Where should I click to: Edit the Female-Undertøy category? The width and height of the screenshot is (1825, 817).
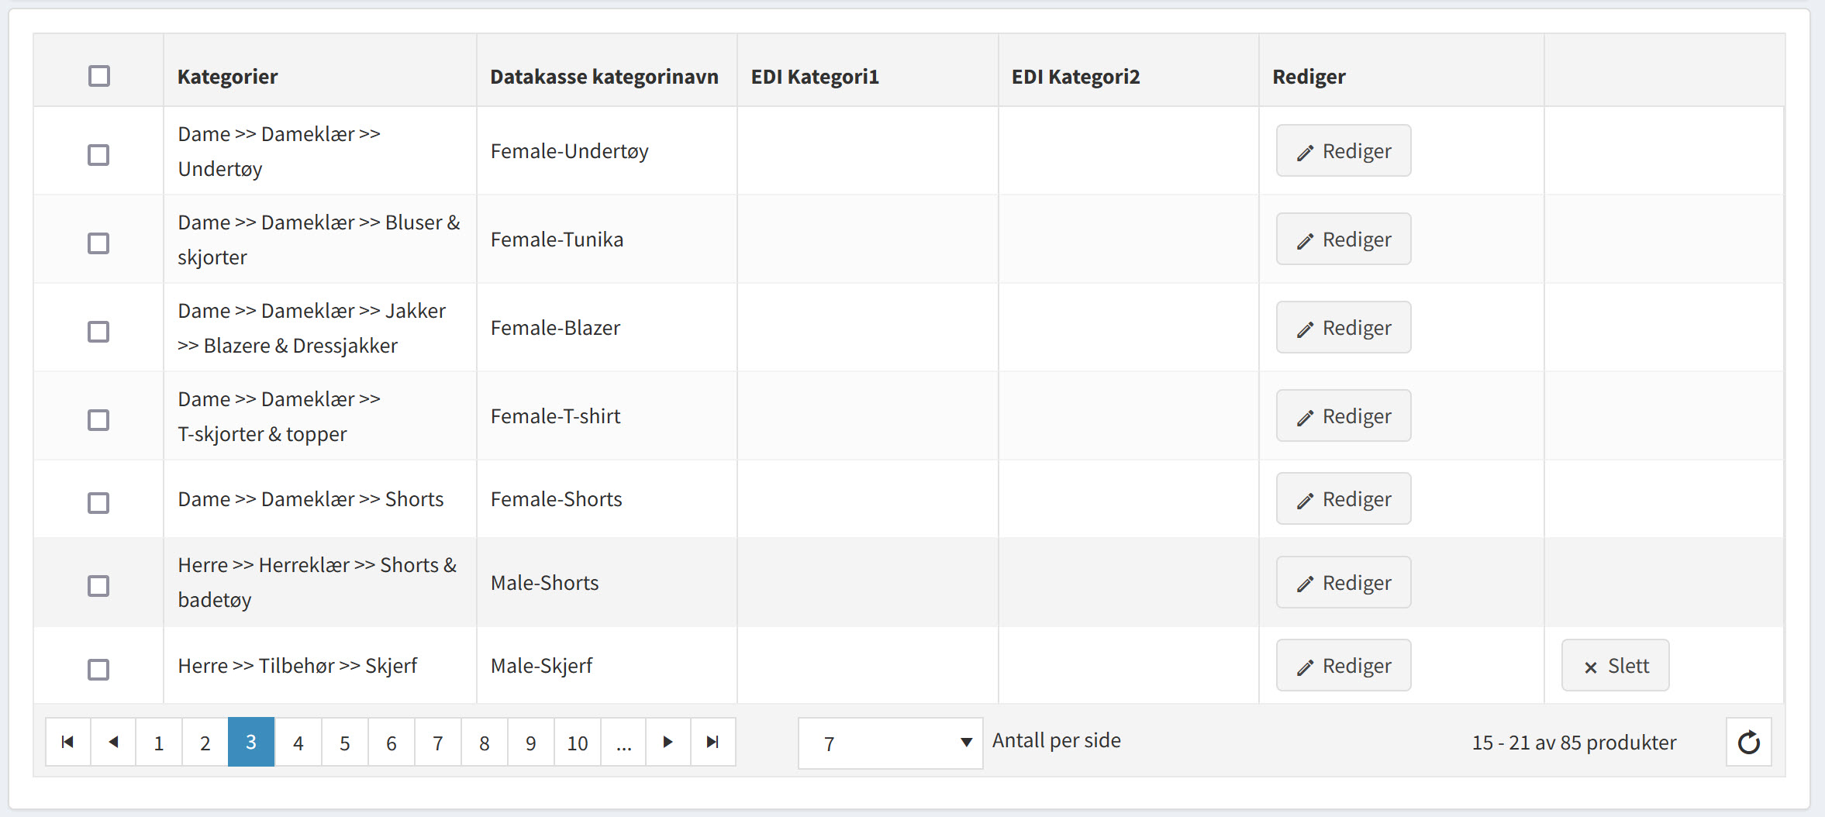pyautogui.click(x=1344, y=151)
